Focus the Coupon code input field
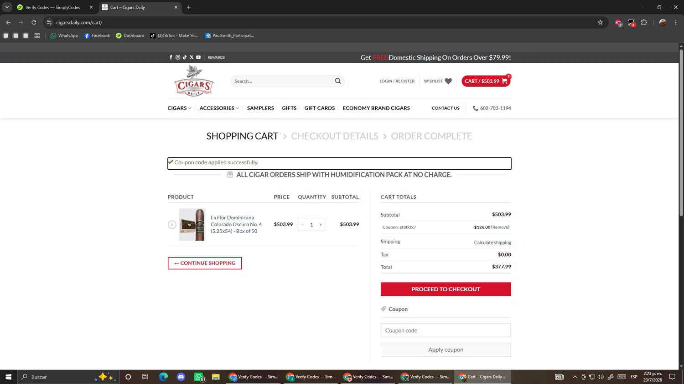Image resolution: width=684 pixels, height=384 pixels. (446, 330)
